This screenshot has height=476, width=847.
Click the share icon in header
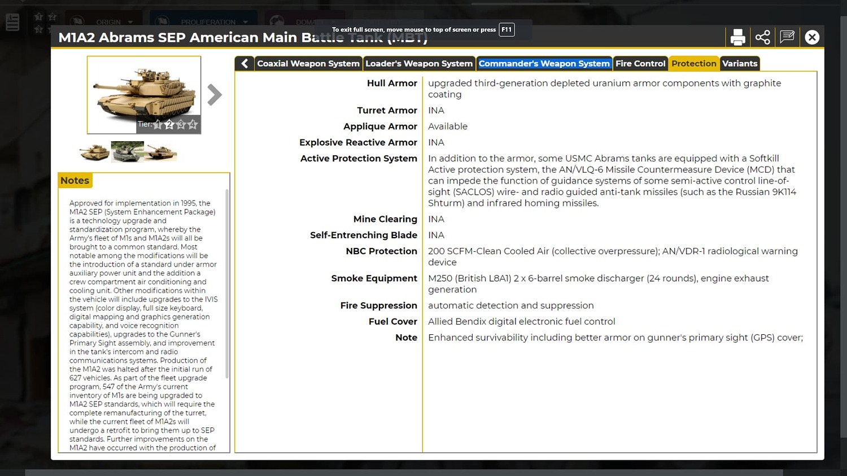pyautogui.click(x=762, y=37)
